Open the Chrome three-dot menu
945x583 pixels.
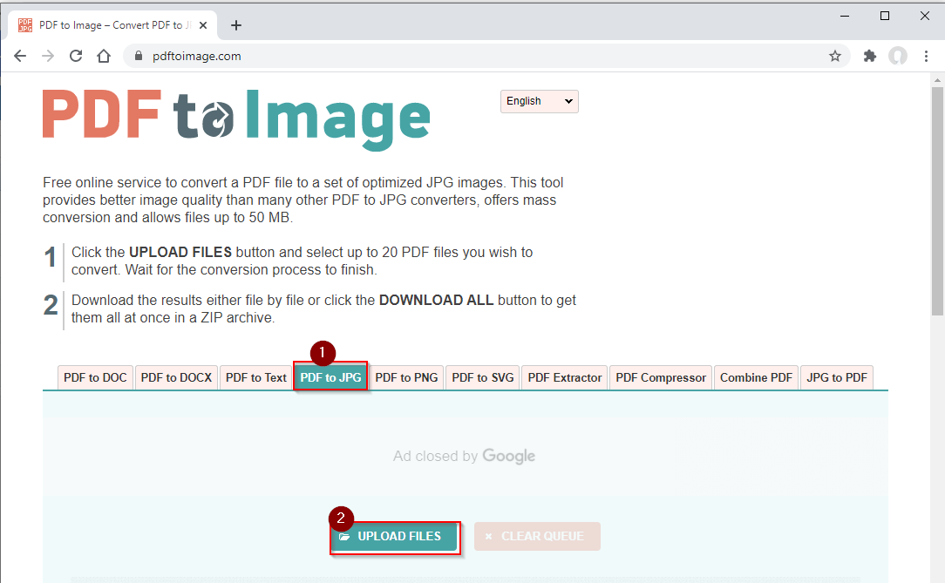pyautogui.click(x=927, y=56)
